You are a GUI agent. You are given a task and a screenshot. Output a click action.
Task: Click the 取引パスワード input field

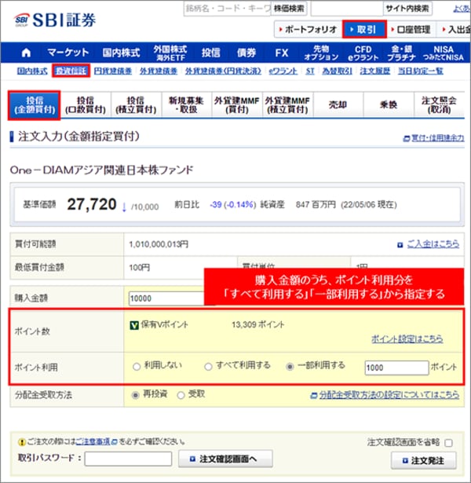(x=128, y=459)
